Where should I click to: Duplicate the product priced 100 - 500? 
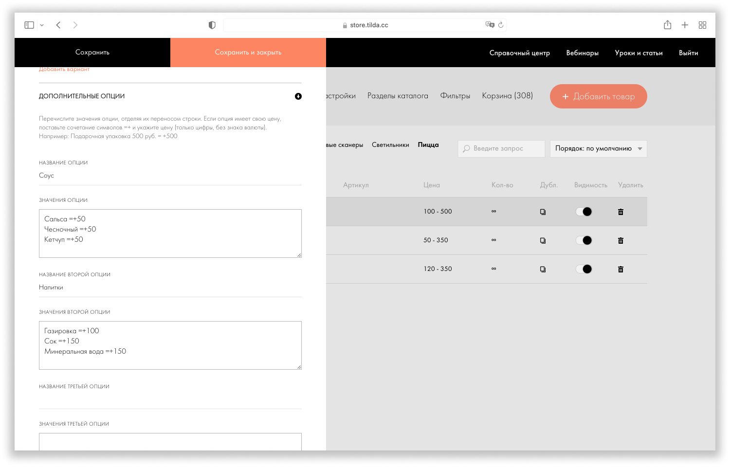coord(543,212)
